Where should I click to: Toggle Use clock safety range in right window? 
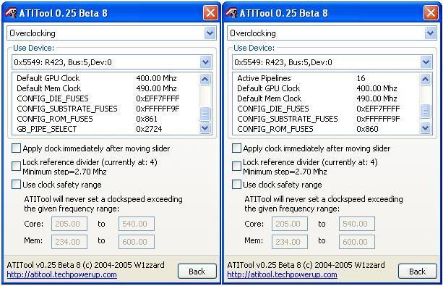[236, 185]
